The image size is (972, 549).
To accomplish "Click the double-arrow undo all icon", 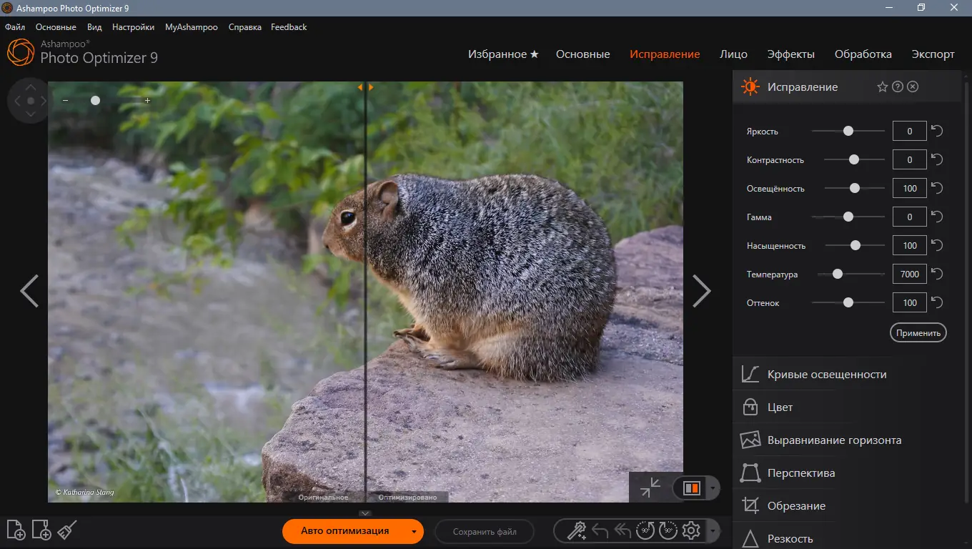I will pos(623,530).
